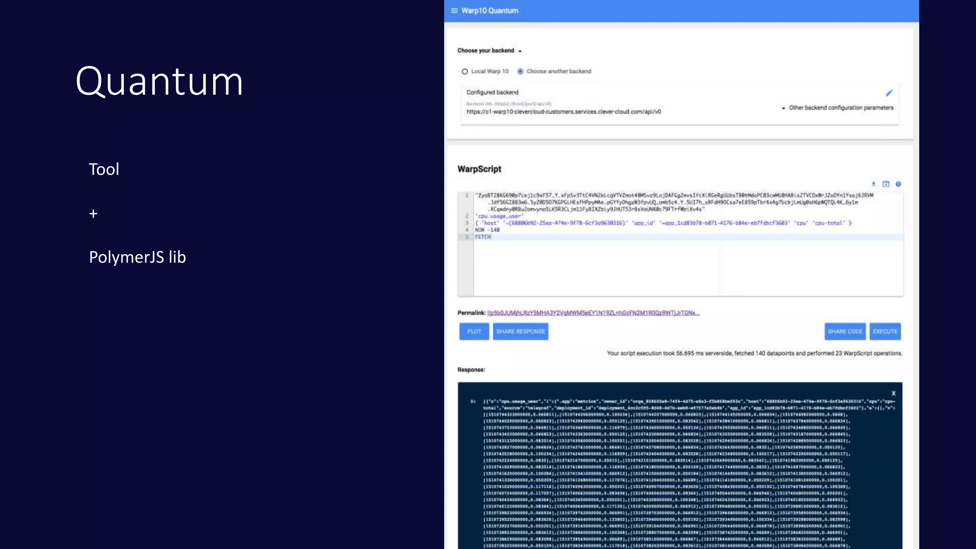Open the Permalink URL
The image size is (976, 549).
tap(593, 313)
